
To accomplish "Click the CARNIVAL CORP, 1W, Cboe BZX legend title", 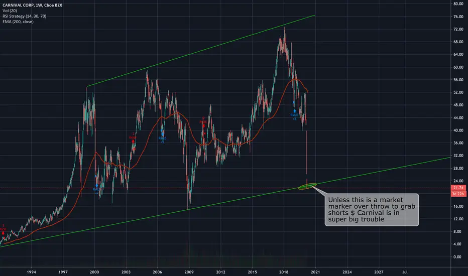I will click(x=32, y=5).
